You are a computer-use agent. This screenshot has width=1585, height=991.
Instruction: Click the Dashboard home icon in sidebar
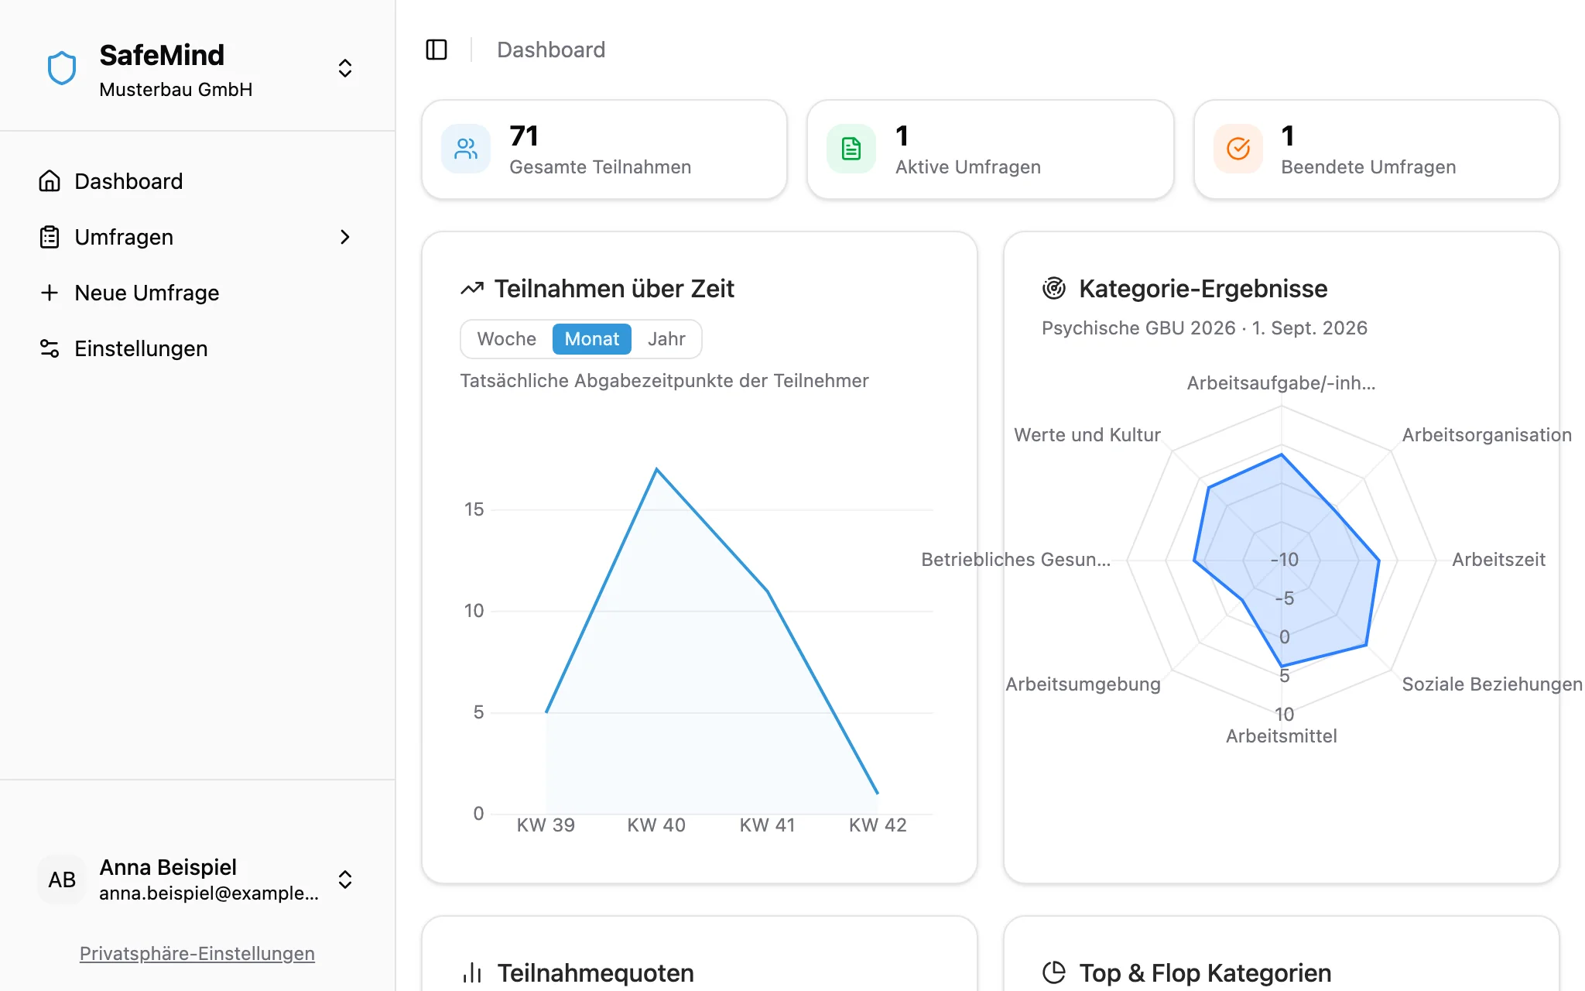[x=50, y=181]
